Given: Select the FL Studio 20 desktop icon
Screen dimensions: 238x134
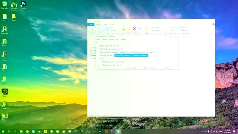Looking at the screenshot, I should point(4,105).
